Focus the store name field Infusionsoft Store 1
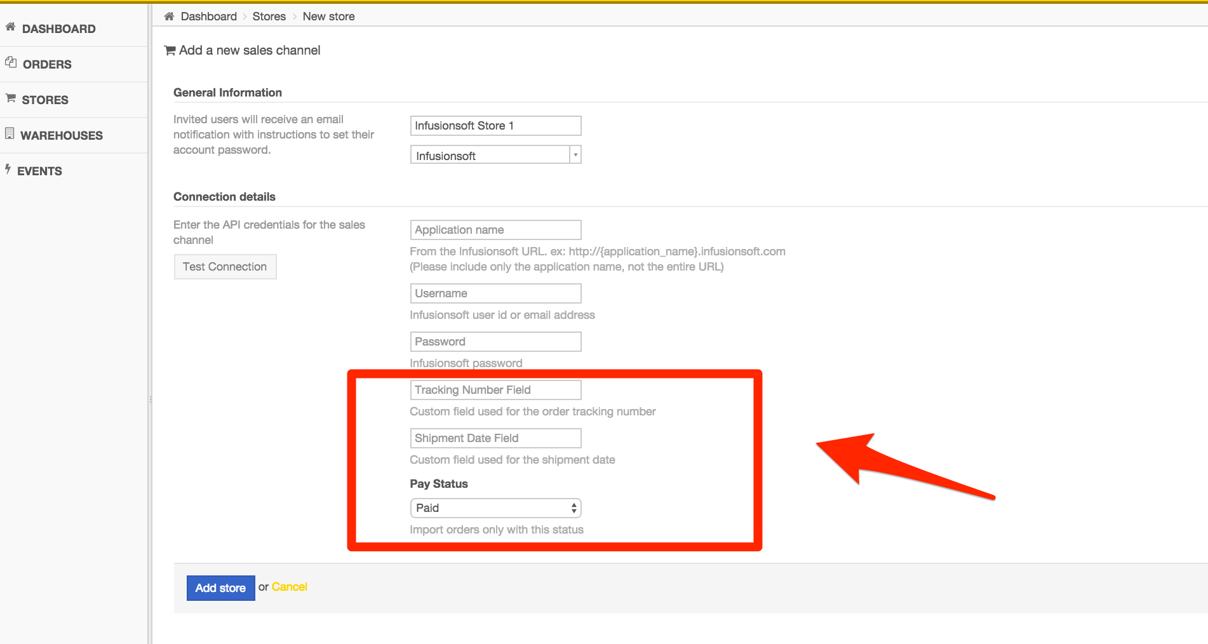1208x644 pixels. pyautogui.click(x=495, y=126)
